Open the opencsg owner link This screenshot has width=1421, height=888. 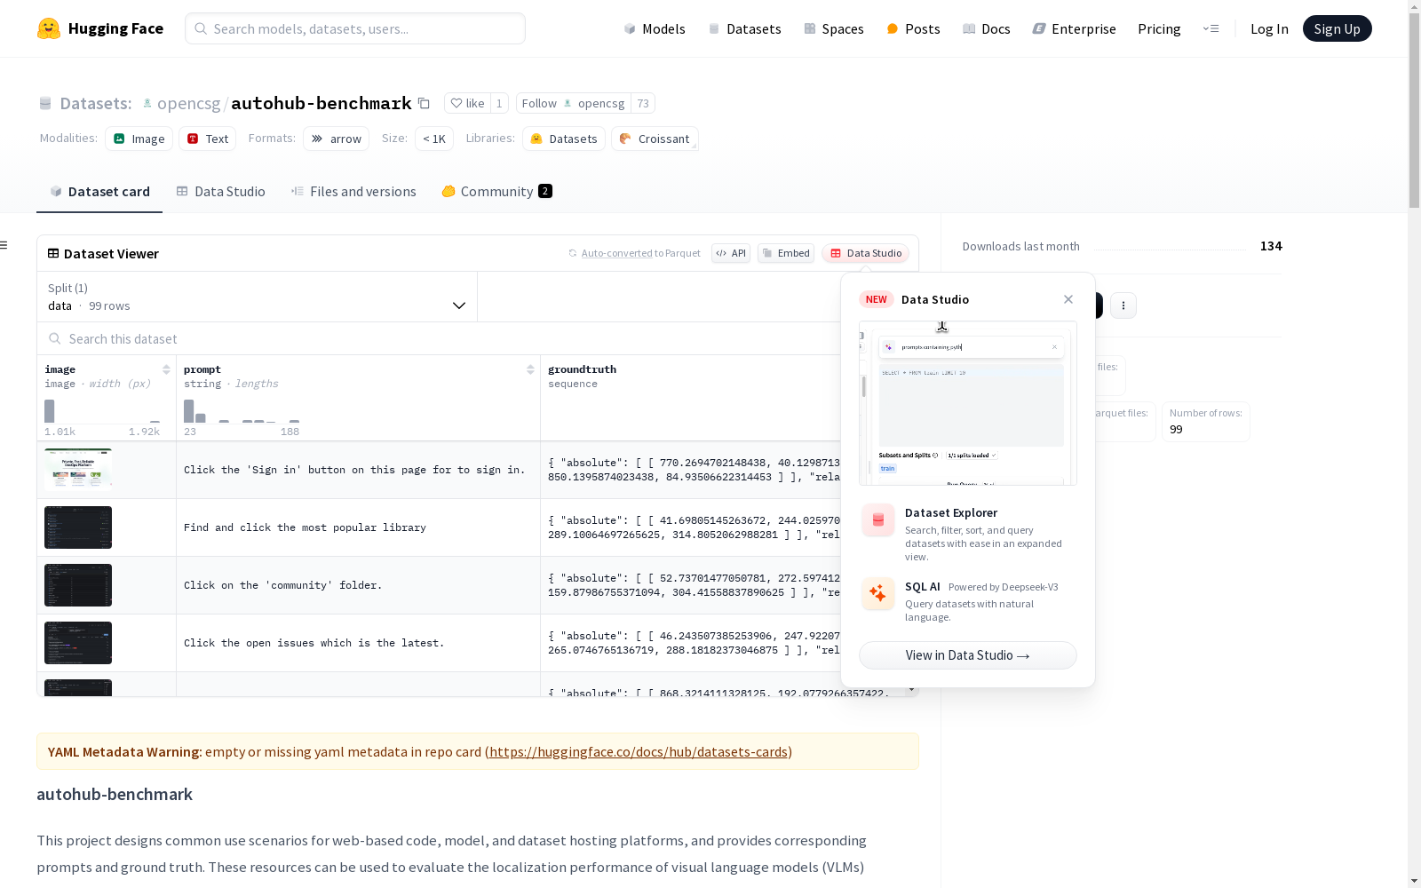click(188, 103)
